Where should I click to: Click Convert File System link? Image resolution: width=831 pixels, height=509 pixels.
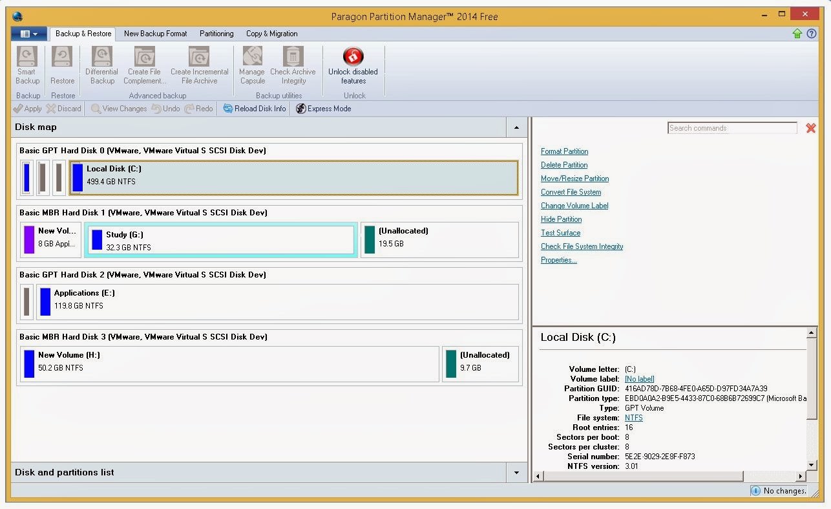571,192
